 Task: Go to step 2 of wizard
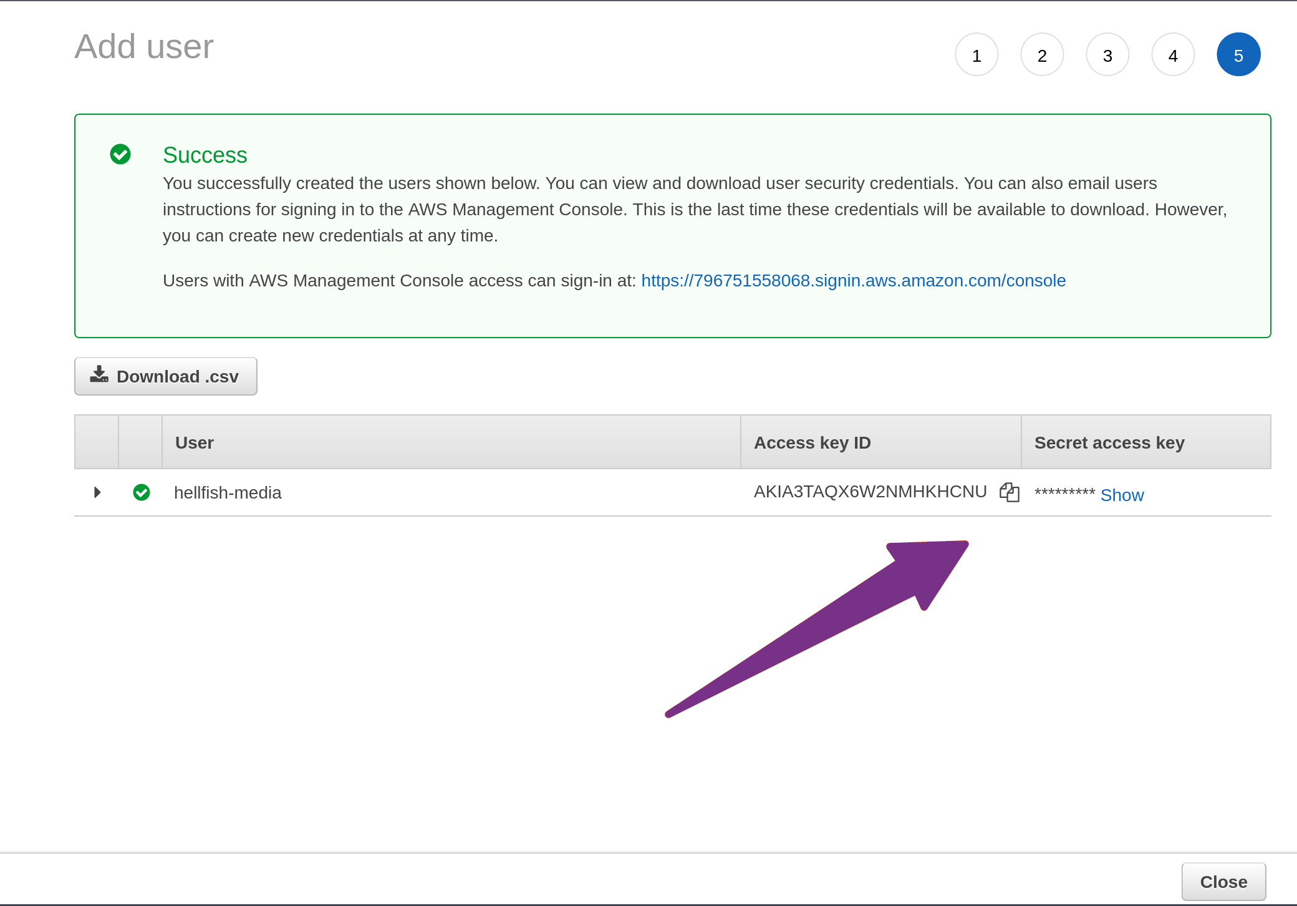coord(1042,55)
